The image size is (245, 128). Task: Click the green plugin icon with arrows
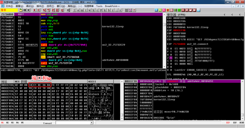point(160,10)
